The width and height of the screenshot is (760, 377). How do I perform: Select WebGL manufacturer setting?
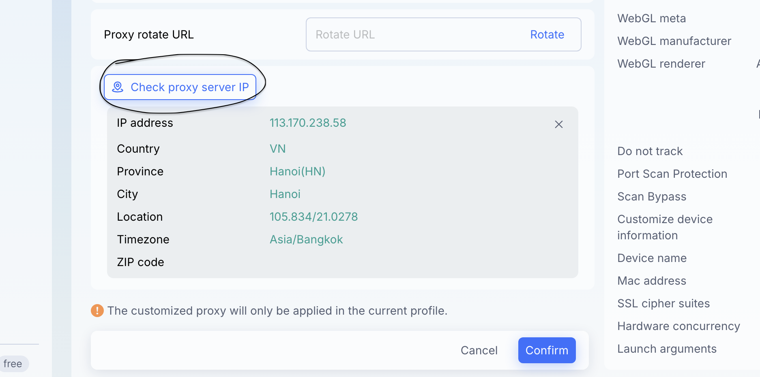pos(674,41)
